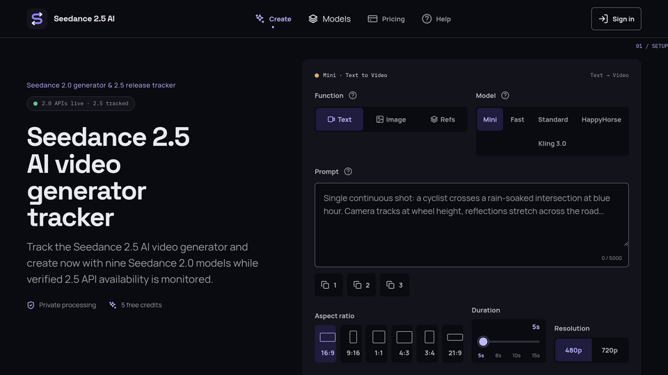Click the question mark icon beside Help
Viewport: 668px width, 375px height.
427,19
